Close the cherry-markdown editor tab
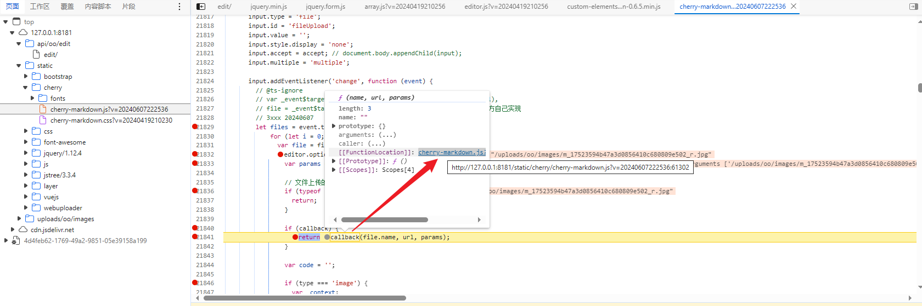This screenshot has width=922, height=306. (x=794, y=6)
